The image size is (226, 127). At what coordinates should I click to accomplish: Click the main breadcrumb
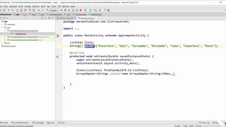[32, 14]
